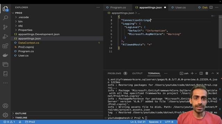Click the editor vertical scrollbar

click(x=220, y=32)
